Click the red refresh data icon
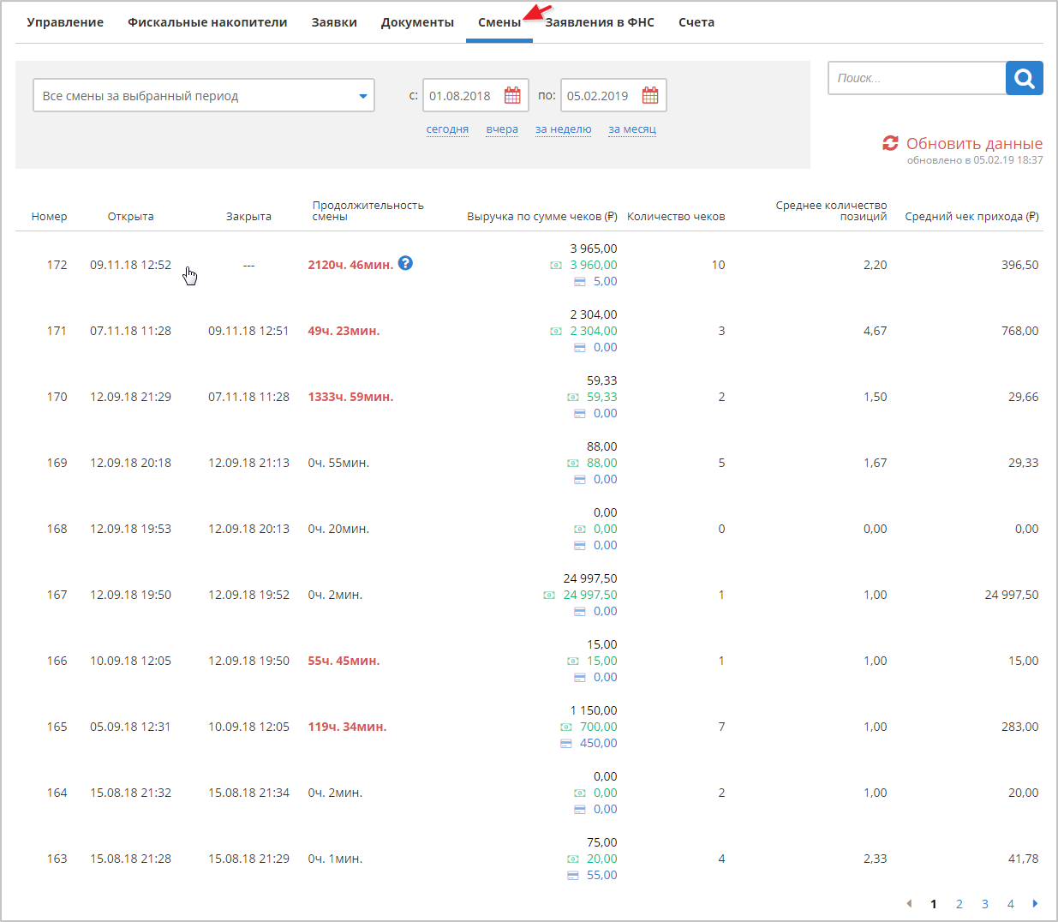1058x922 pixels. 891,143
